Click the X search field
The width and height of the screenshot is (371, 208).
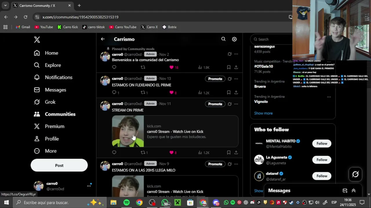pos(272,39)
